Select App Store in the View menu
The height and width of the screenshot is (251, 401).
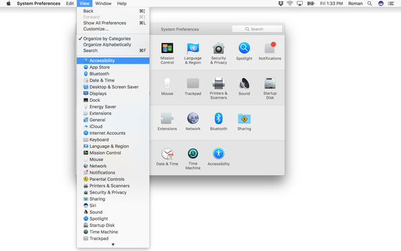(113, 67)
